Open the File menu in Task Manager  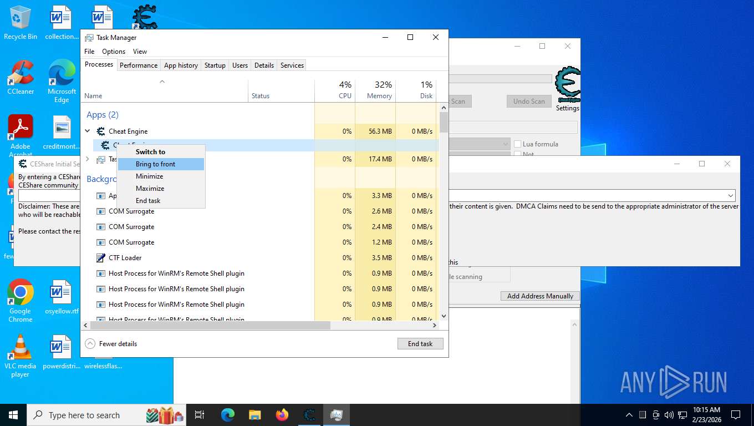click(x=89, y=52)
